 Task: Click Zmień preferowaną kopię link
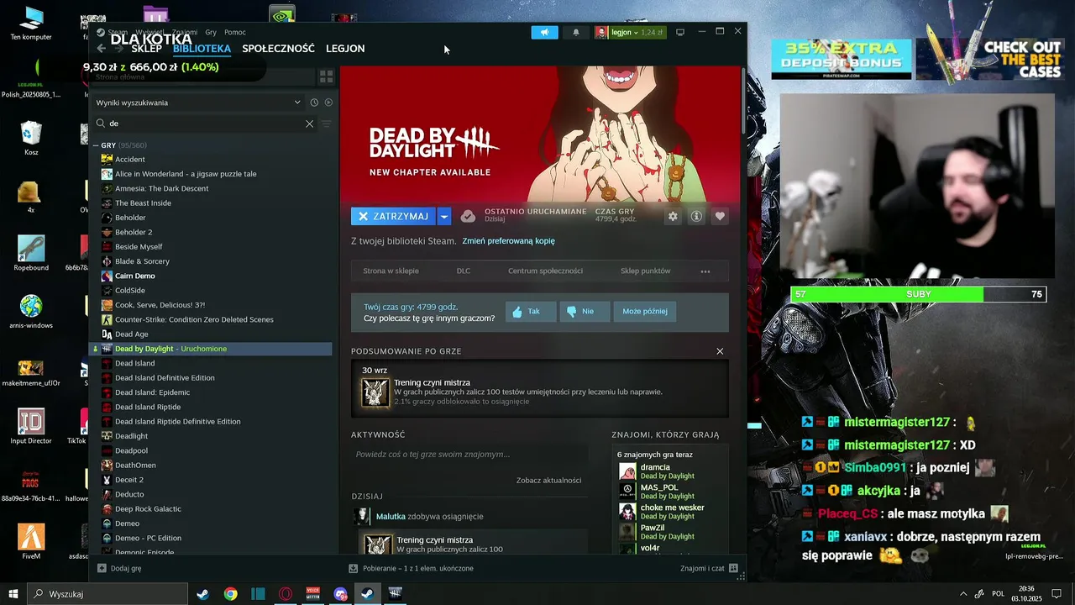508,241
